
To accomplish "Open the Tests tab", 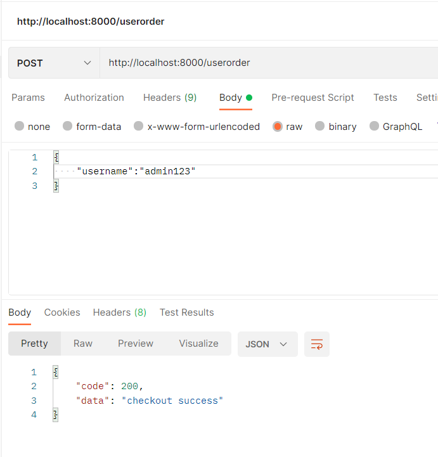I will click(385, 98).
